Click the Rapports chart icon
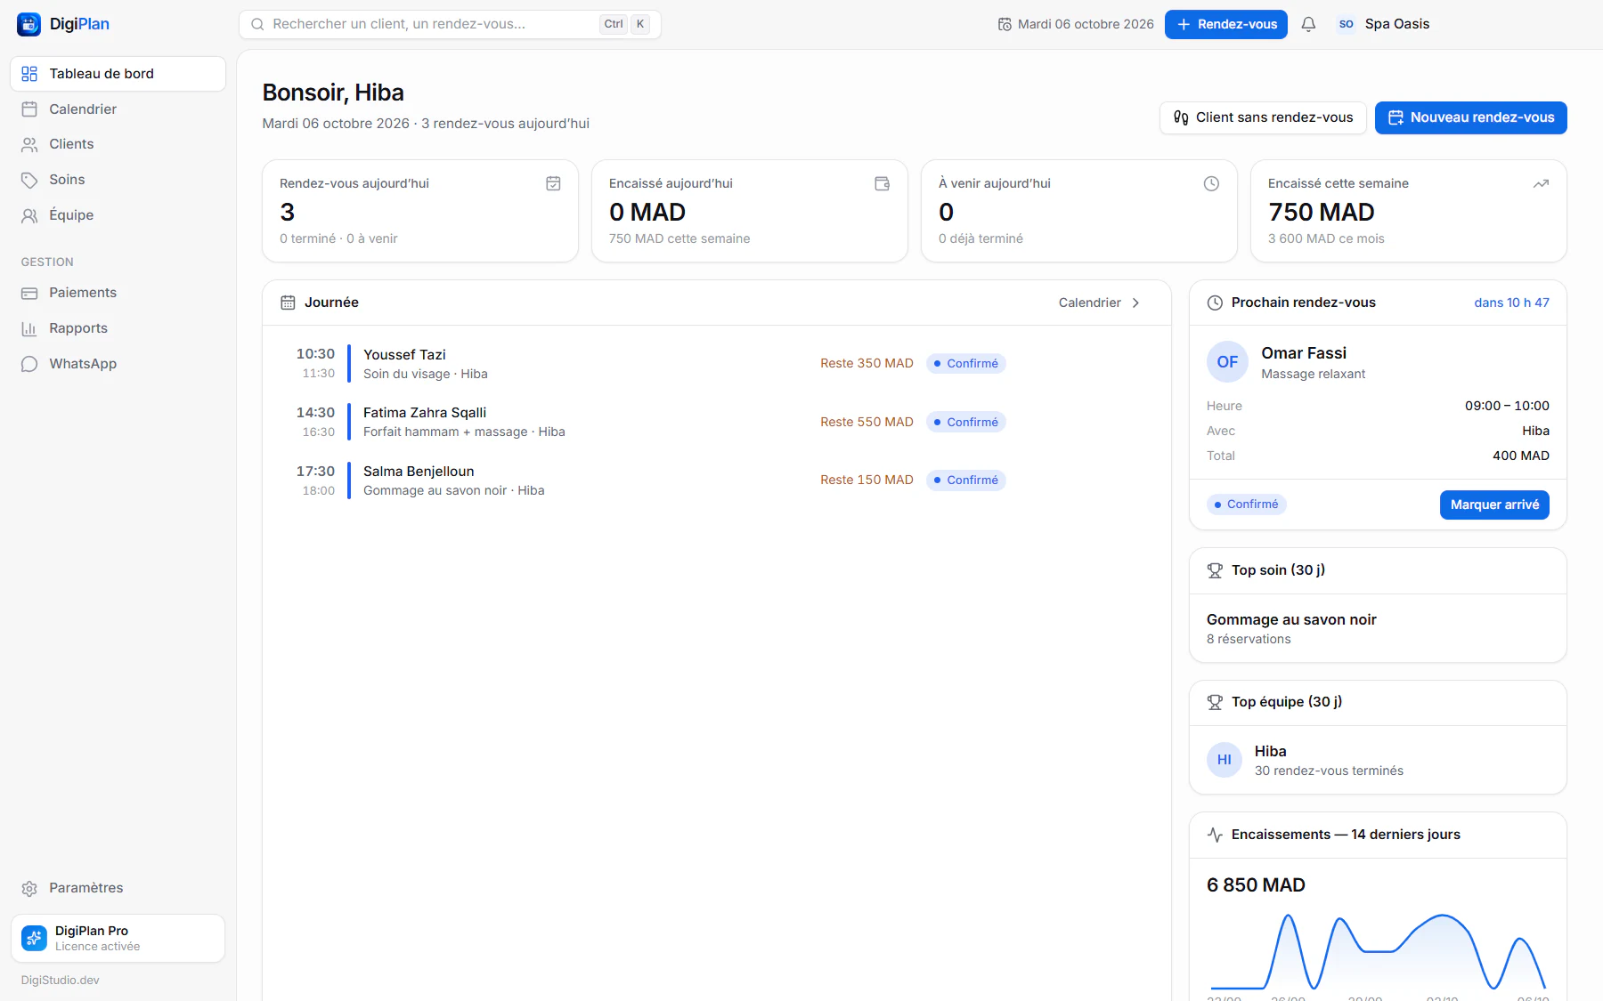The image size is (1603, 1001). [x=29, y=328]
